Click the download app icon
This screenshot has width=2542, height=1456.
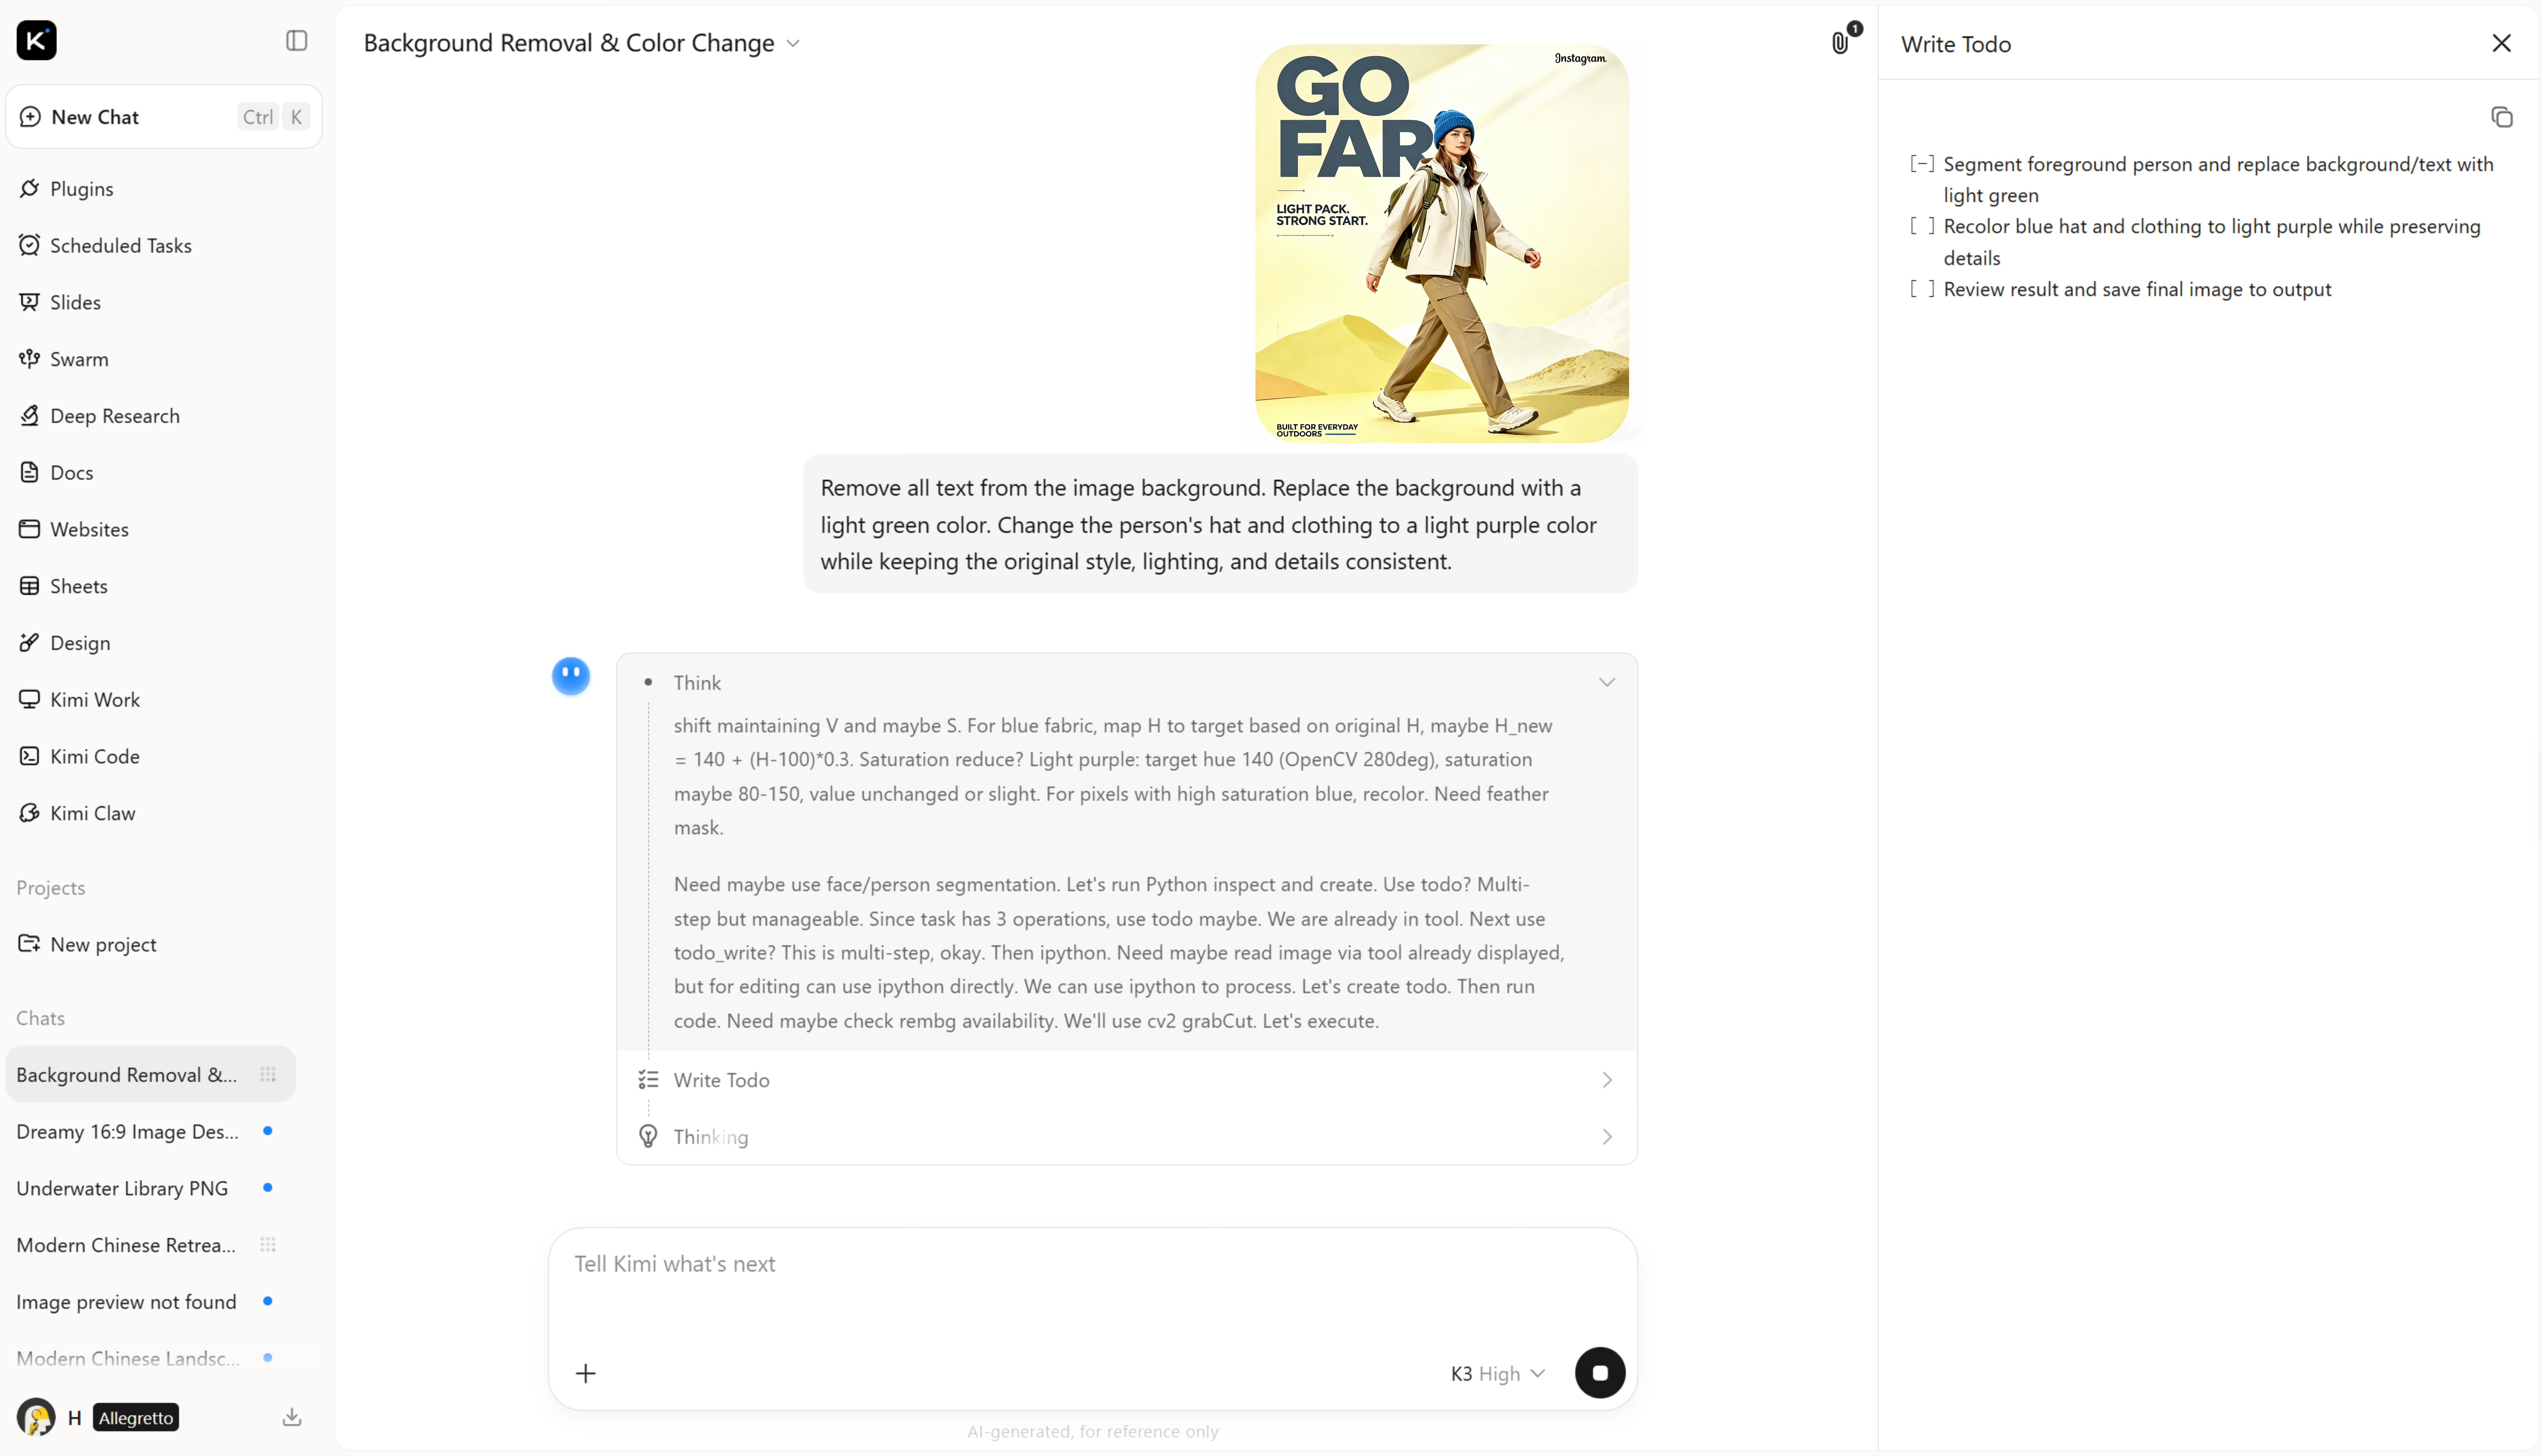292,1417
